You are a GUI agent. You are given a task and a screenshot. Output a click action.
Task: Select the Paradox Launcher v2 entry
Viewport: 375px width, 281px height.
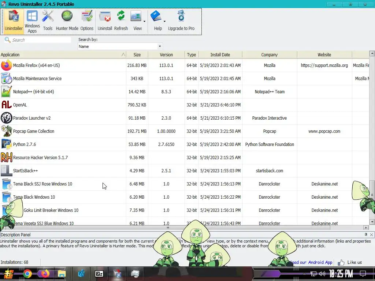point(32,118)
